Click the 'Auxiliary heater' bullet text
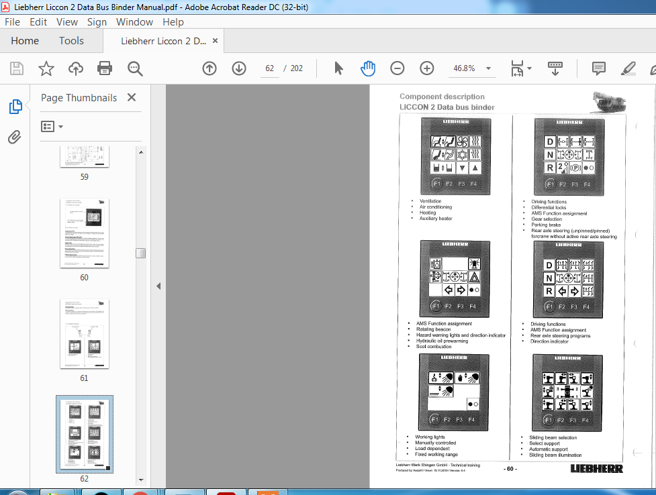Image resolution: width=656 pixels, height=495 pixels. coord(436,218)
